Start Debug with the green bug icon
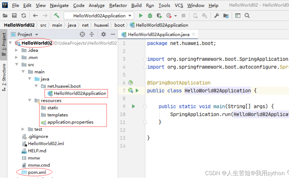 tap(150, 16)
